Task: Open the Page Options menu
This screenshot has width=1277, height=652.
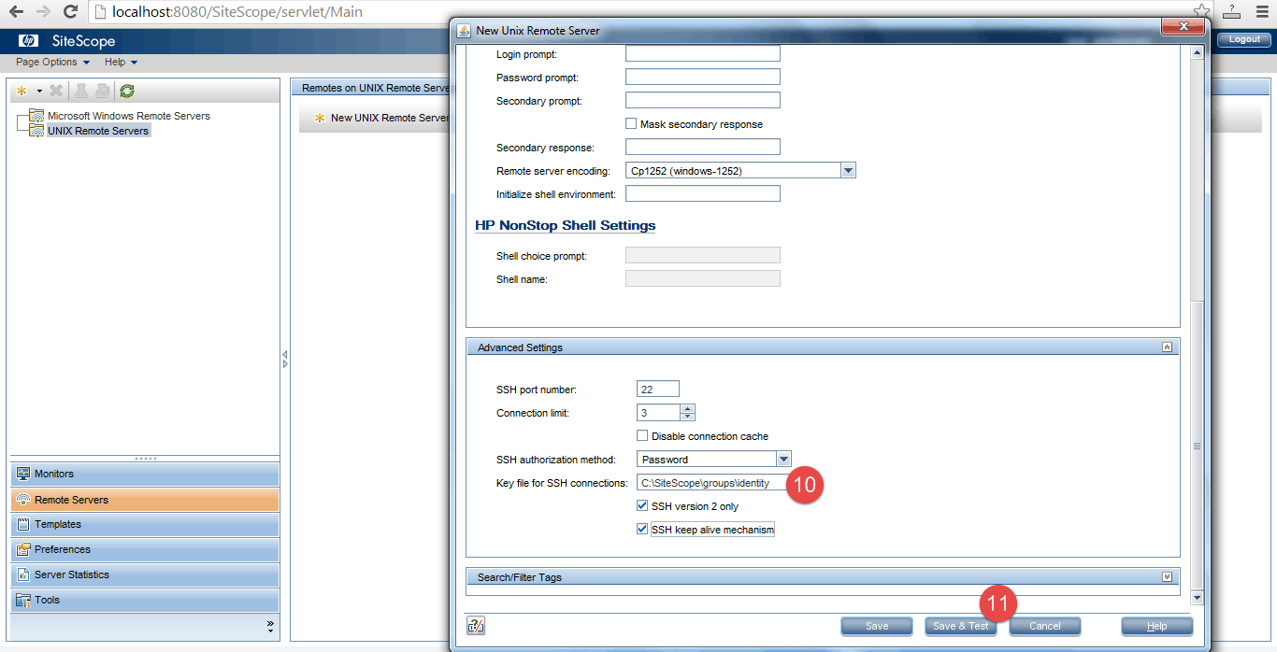Action: [x=52, y=63]
